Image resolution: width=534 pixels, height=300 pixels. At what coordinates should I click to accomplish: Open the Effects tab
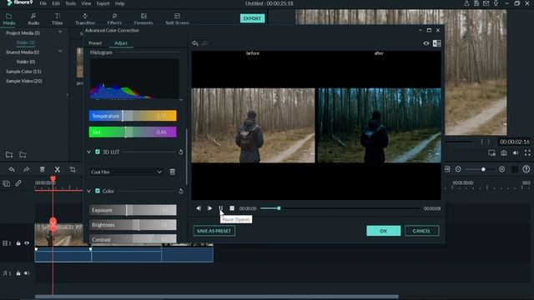pyautogui.click(x=114, y=19)
